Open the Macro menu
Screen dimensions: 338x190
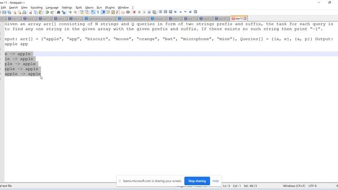coord(89,7)
